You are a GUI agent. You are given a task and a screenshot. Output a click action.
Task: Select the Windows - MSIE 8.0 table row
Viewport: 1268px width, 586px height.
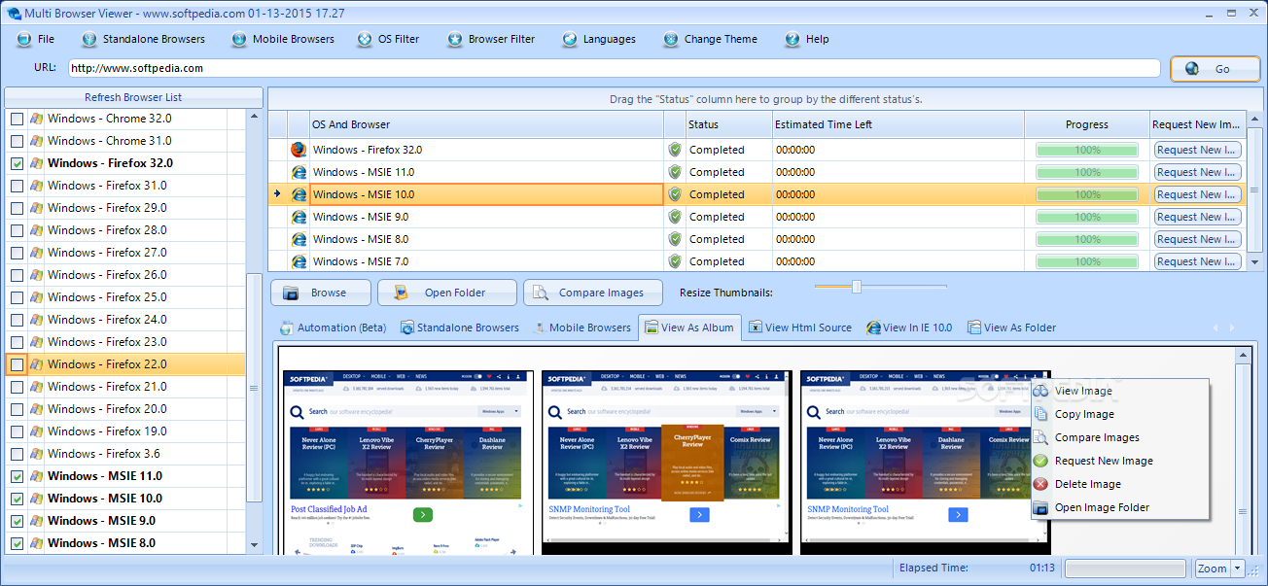point(757,239)
